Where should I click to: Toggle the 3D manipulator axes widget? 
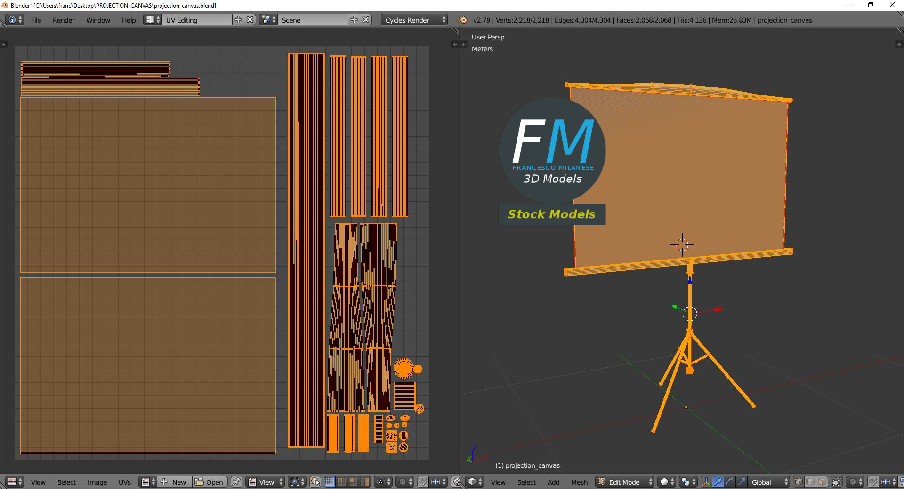coord(706,482)
